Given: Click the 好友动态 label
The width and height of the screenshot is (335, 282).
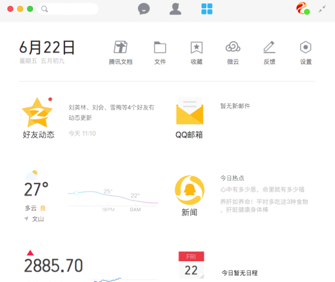Looking at the screenshot, I should click(x=39, y=135).
